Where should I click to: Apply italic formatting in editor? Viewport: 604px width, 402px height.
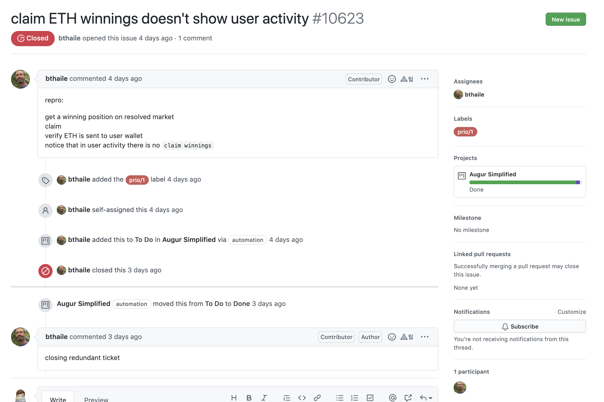(x=264, y=398)
